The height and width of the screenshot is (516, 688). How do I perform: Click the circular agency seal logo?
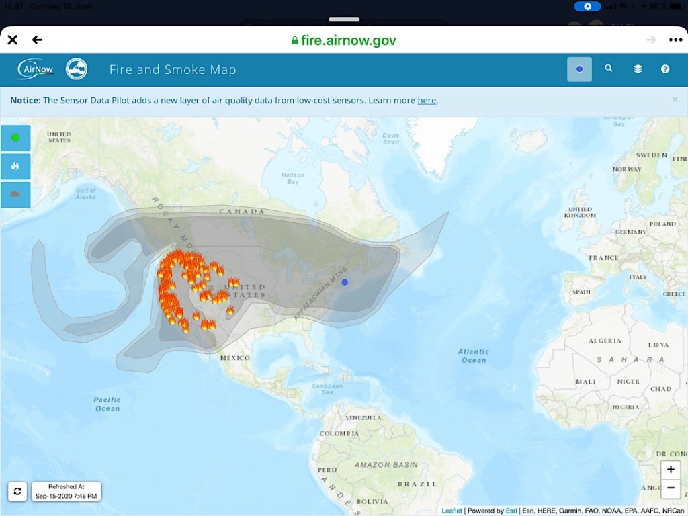point(77,69)
